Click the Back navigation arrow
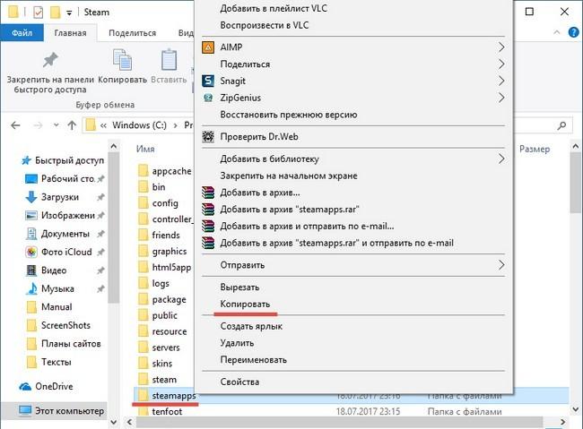Screen dimensions: 583x429 point(15,125)
